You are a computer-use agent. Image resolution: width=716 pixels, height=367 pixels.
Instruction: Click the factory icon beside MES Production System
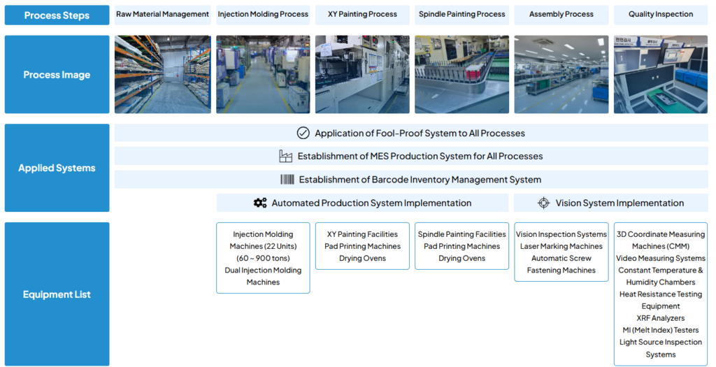click(x=285, y=156)
